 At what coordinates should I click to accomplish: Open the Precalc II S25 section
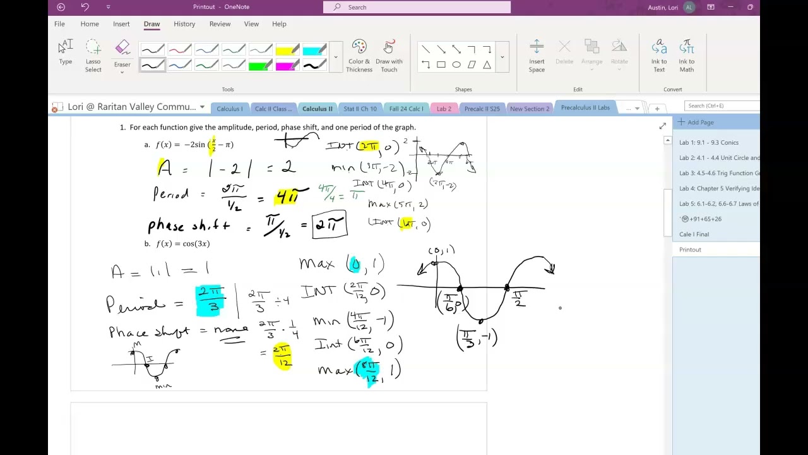point(482,109)
